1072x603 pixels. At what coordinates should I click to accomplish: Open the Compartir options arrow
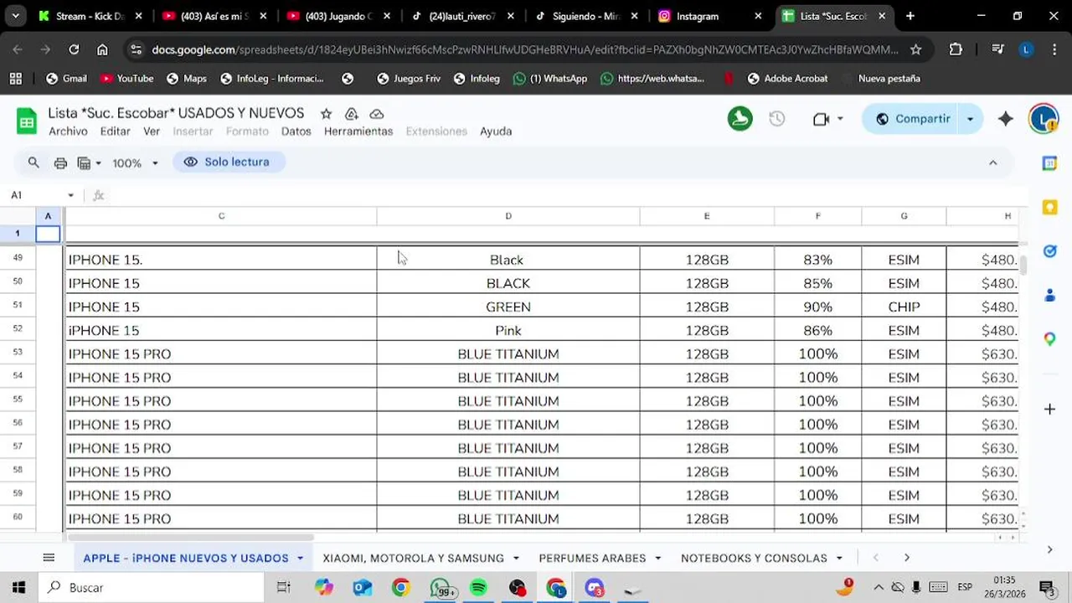(x=970, y=119)
